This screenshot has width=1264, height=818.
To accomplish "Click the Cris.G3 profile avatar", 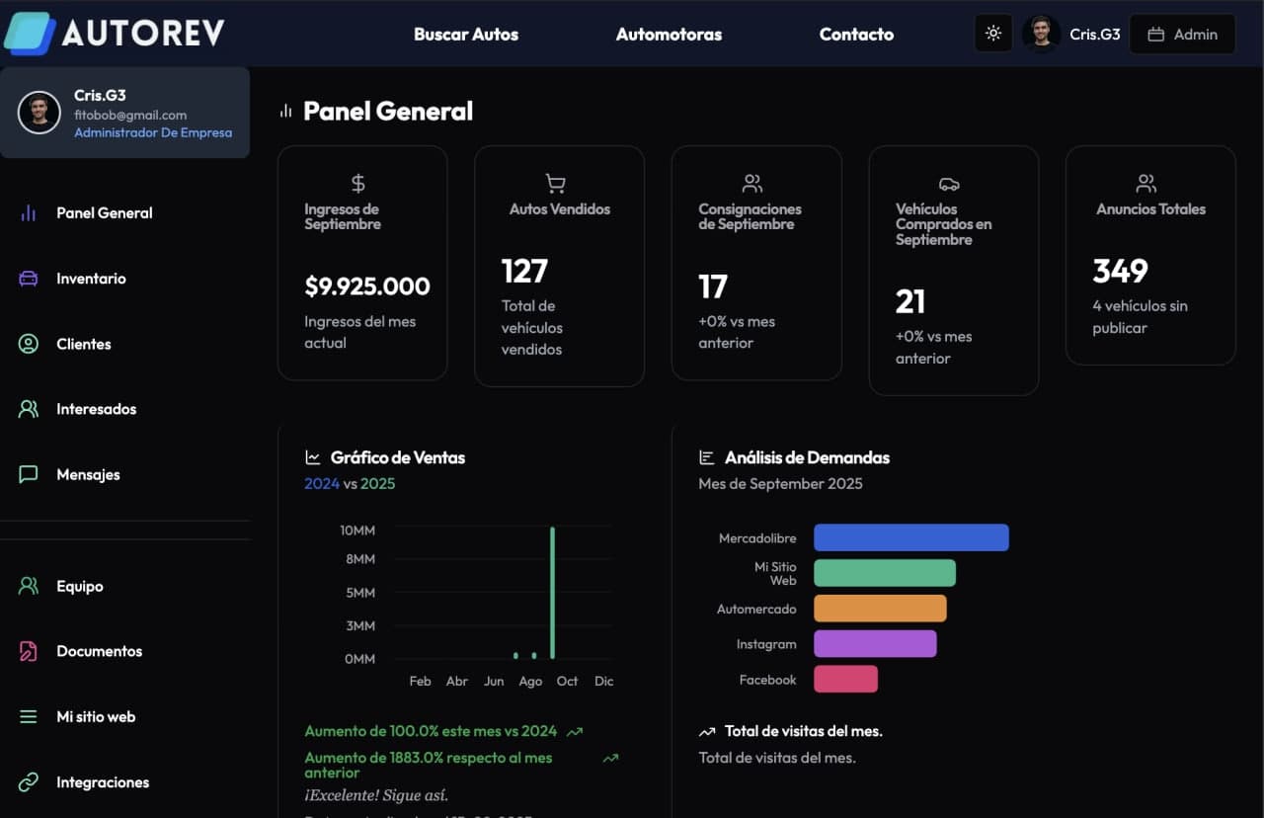I will [x=1041, y=33].
